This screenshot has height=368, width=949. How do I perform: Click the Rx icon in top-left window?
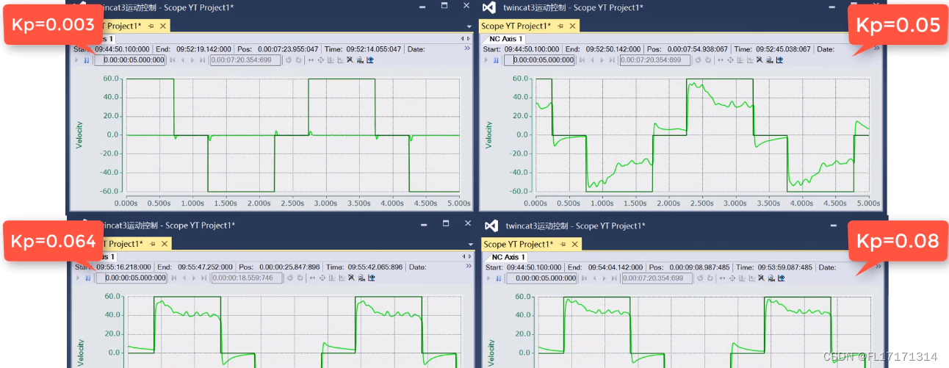360,59
